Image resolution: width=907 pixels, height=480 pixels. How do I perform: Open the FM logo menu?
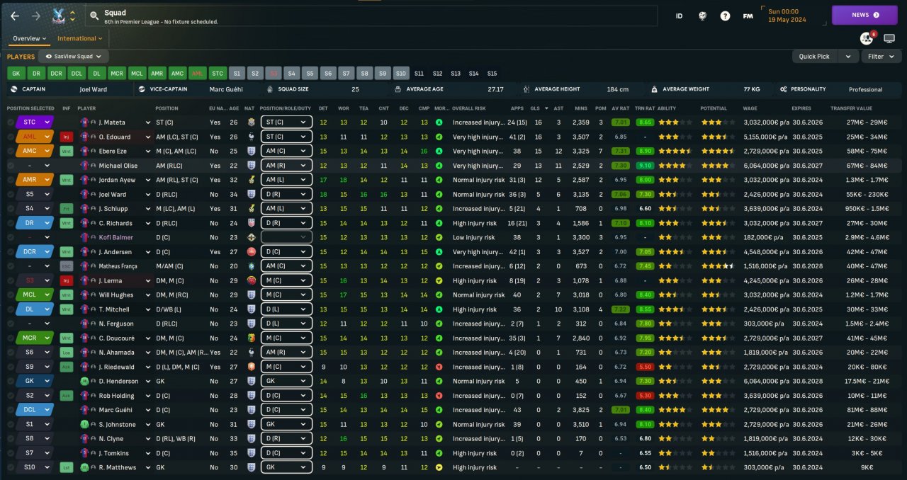tap(748, 16)
